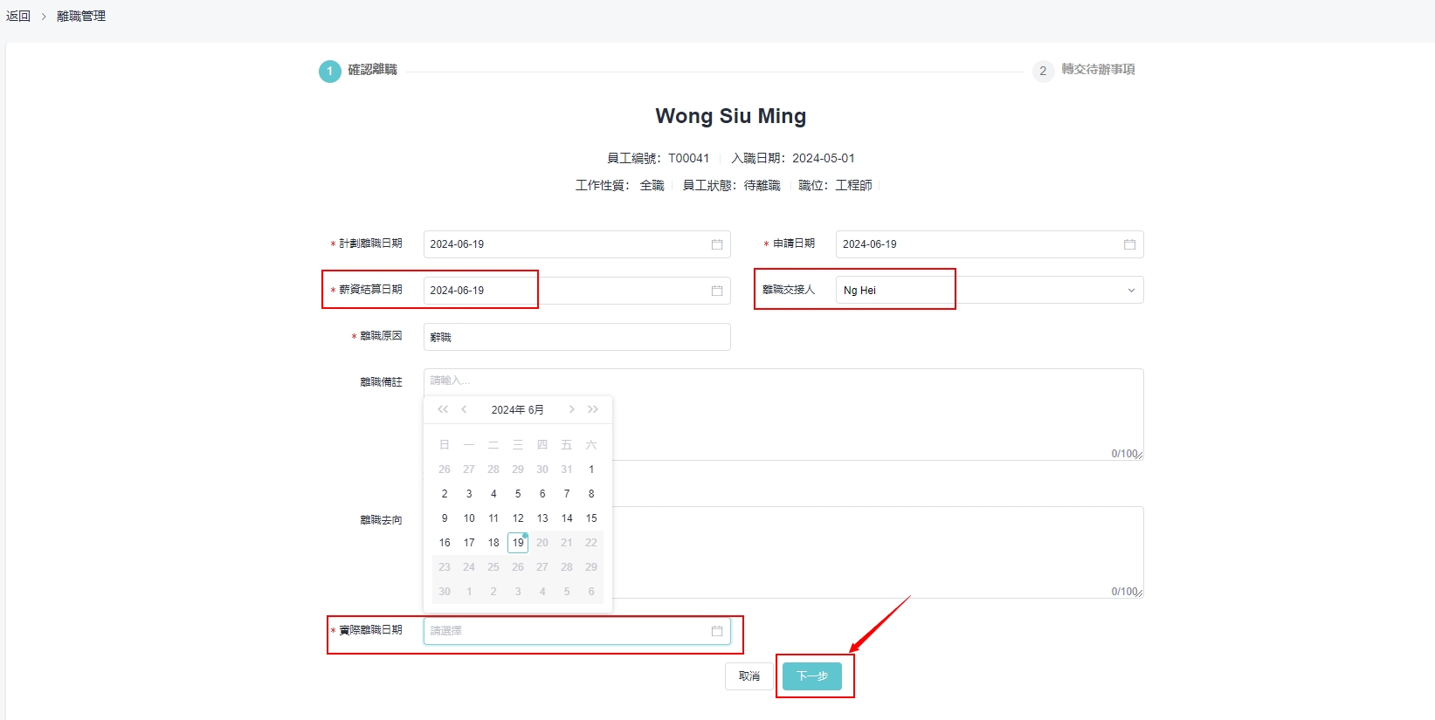Screen dimensions: 1435x720
Task: Click the 下一步 button
Action: 811,676
